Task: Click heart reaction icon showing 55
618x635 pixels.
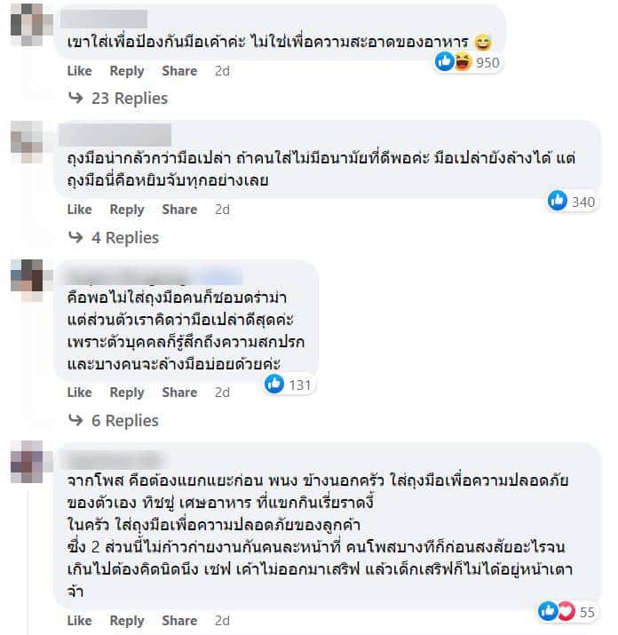Action: (566, 611)
